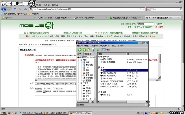
Task: Select 感應器 sensor item in tree
Action: click(87, 80)
